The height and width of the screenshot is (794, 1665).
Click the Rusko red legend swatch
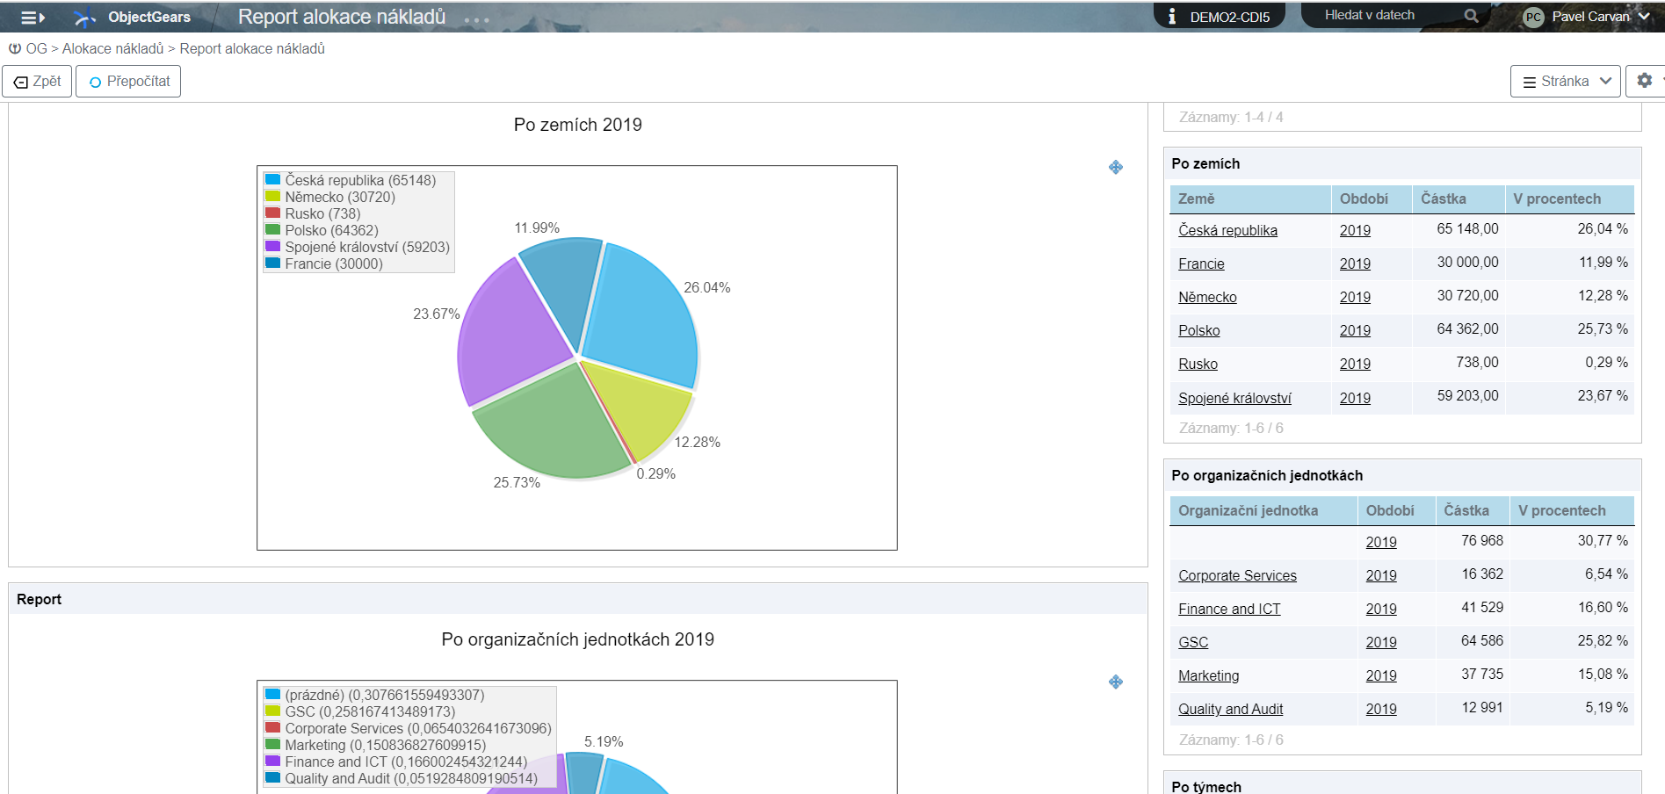point(272,213)
